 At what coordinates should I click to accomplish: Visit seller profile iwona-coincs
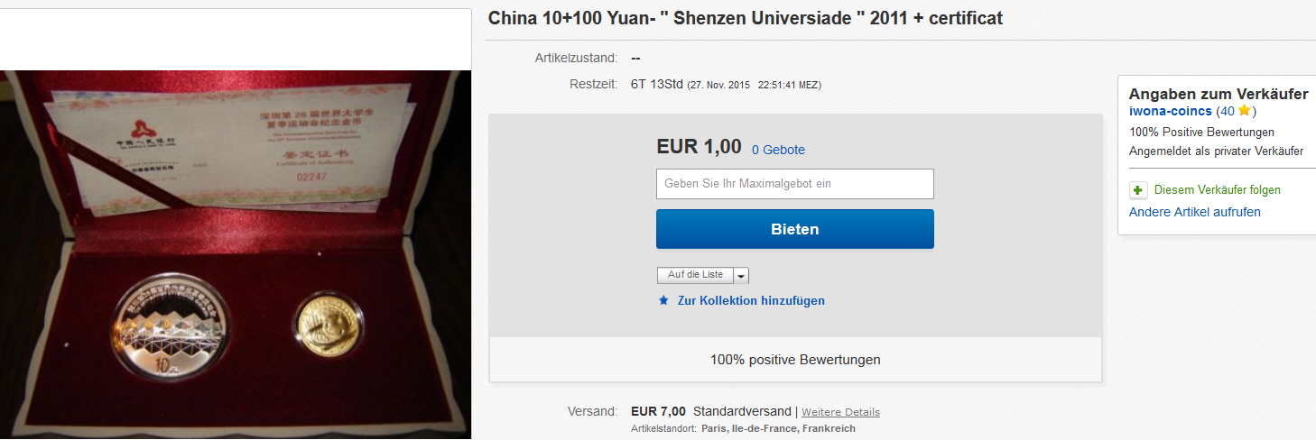point(1169,111)
